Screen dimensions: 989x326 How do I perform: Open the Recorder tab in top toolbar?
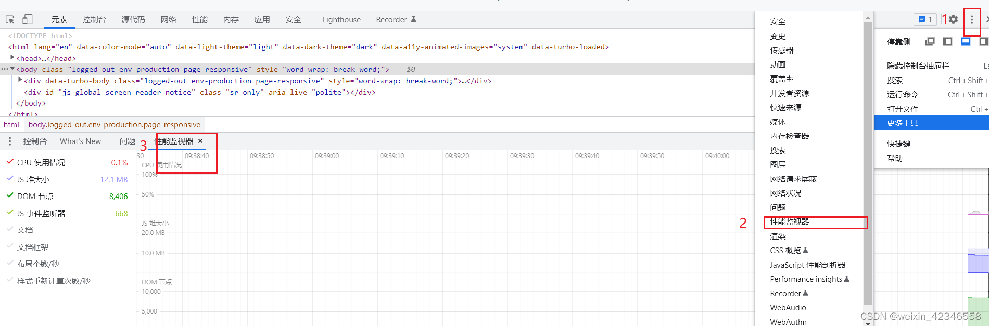(x=396, y=20)
